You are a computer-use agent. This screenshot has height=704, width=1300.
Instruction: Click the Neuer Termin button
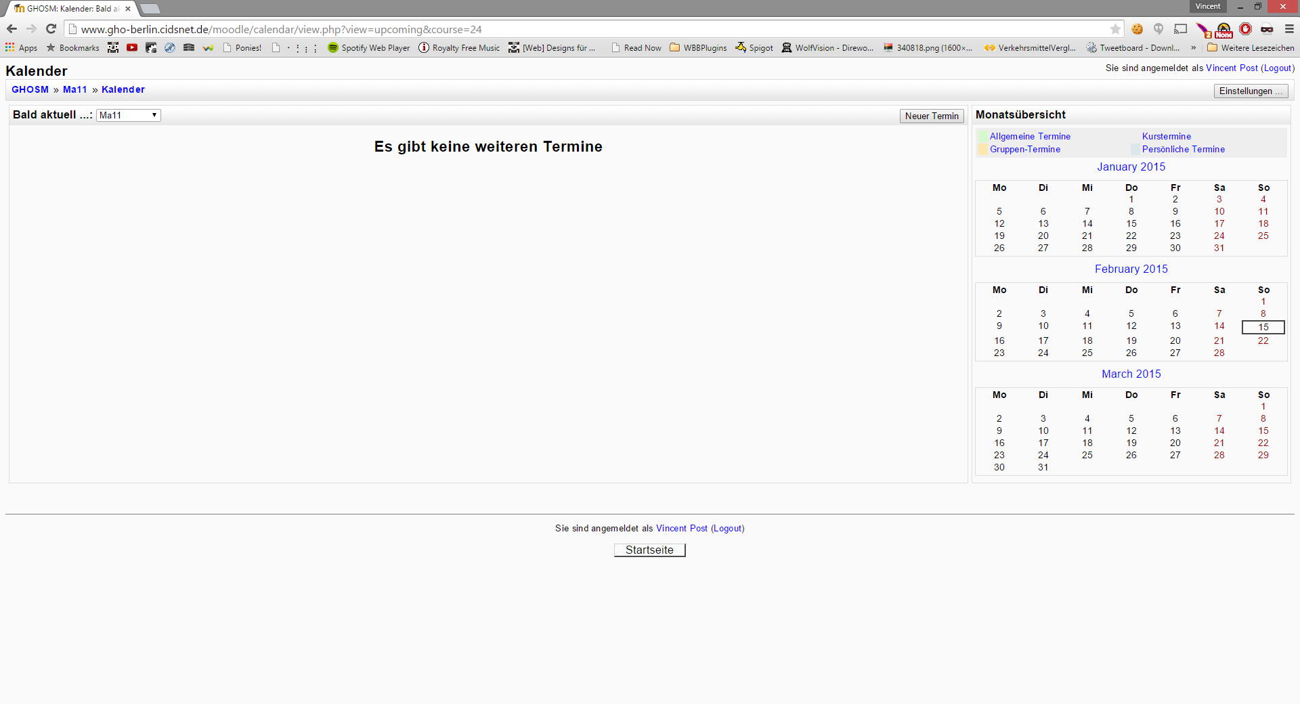931,116
